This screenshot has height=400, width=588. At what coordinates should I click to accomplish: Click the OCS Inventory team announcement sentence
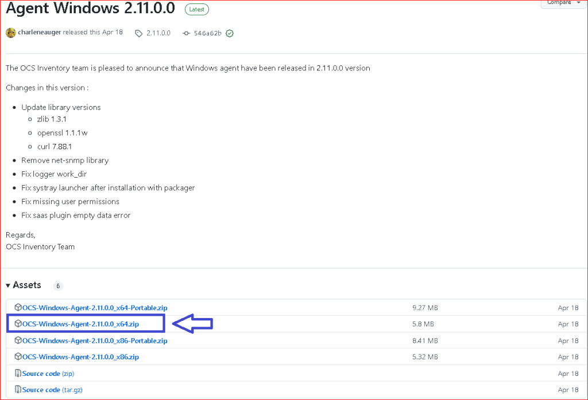point(188,68)
